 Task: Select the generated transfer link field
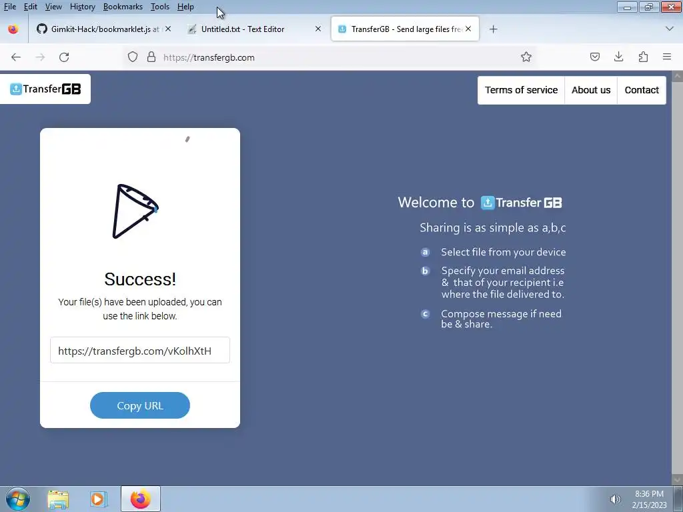pyautogui.click(x=140, y=351)
